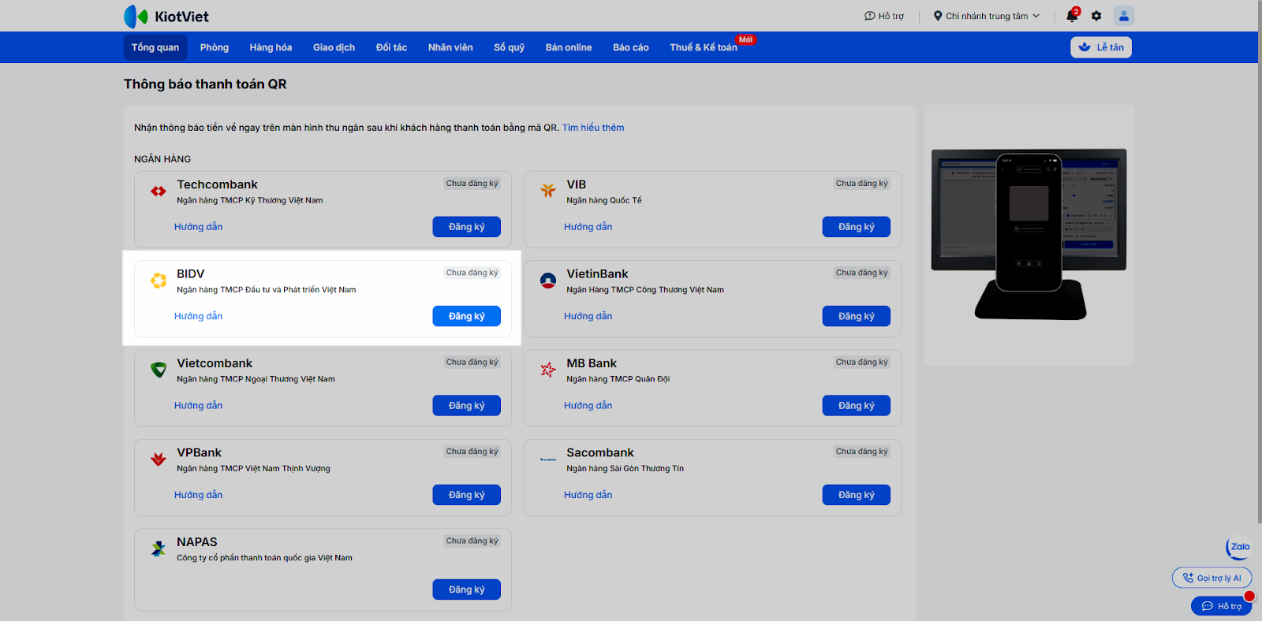Click the KiotViet logo
The image size is (1262, 621).
[x=166, y=16]
